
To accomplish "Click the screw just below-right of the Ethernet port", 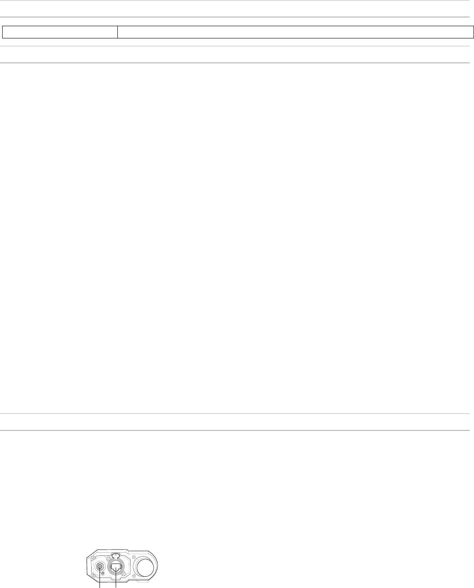I will (123, 574).
